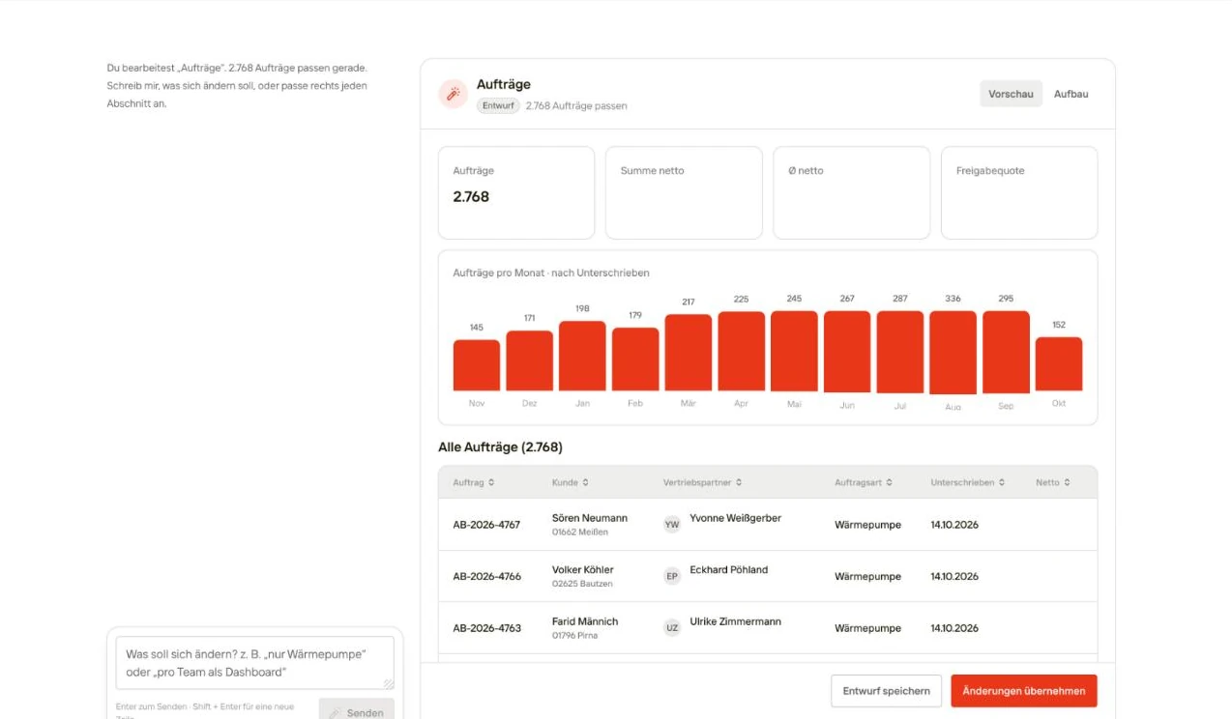Screen dimensions: 1232x719
Task: Switch to the Vorschau tab
Action: (x=1011, y=94)
